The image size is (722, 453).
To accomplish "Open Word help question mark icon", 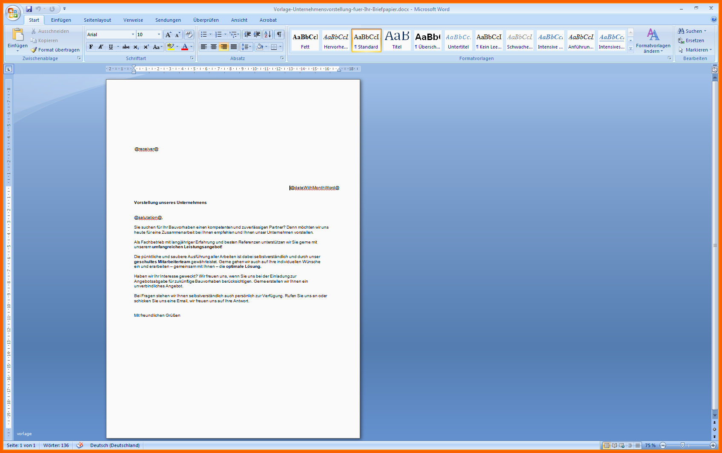I will pos(714,19).
